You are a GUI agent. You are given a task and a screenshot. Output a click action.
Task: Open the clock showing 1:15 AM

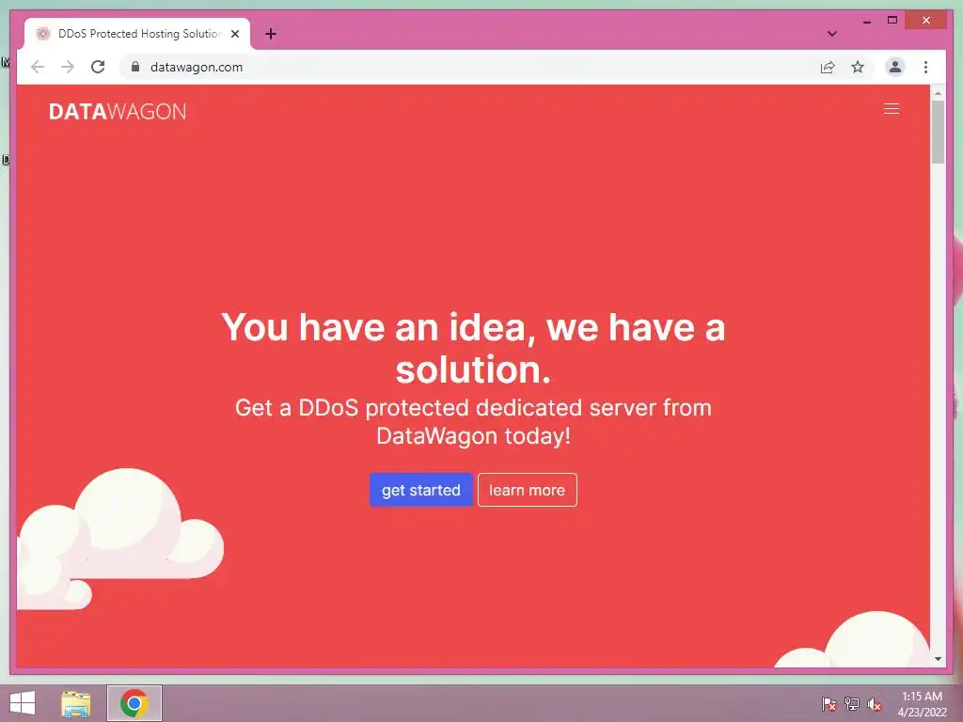922,704
